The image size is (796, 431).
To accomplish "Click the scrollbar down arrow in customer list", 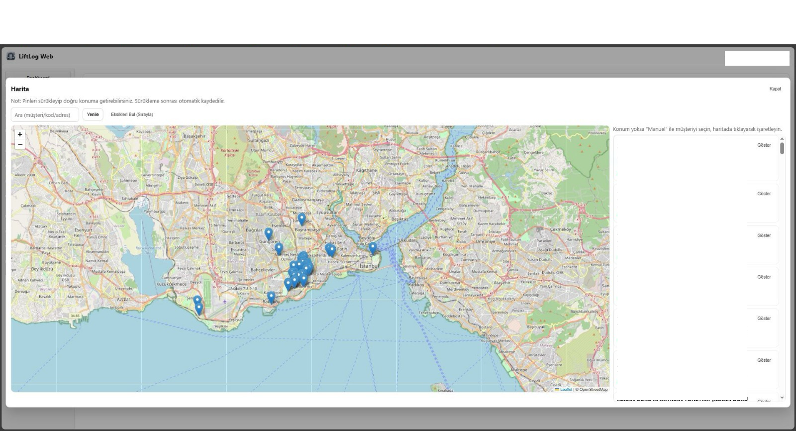I will point(782,398).
